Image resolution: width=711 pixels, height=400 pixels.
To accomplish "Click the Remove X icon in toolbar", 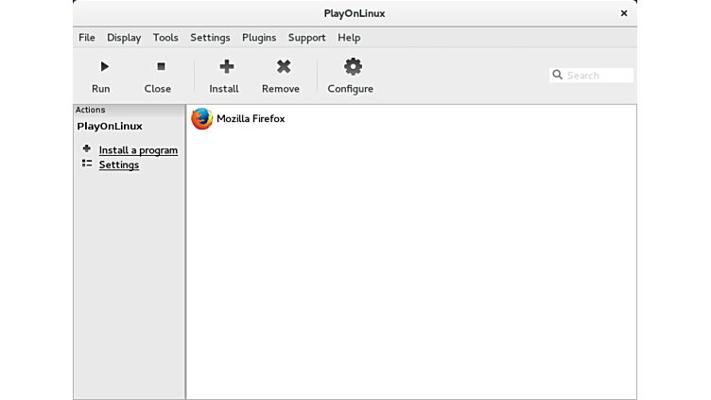I will (x=283, y=66).
